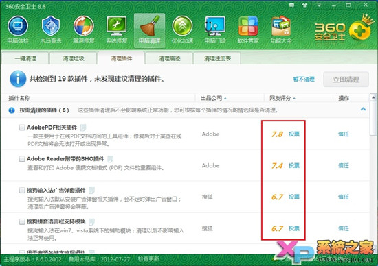
Task: Tick the 搜狗输入法广告弹窗插件 checkbox
Action: click(22, 190)
